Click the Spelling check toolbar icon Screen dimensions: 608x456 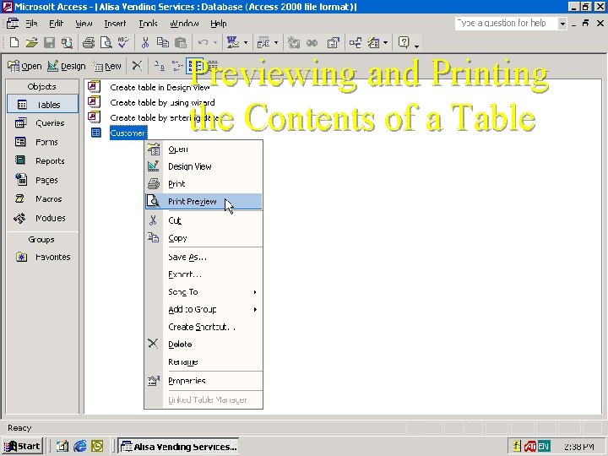(123, 42)
